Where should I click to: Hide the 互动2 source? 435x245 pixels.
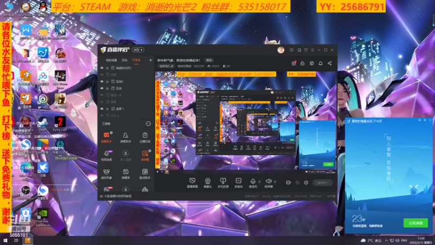pos(102,81)
